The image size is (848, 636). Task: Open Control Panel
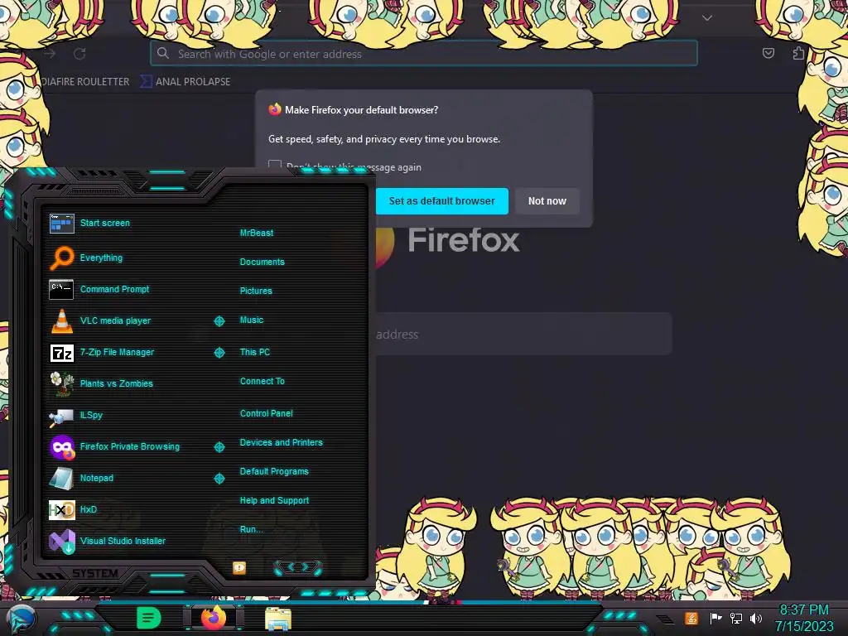266,413
